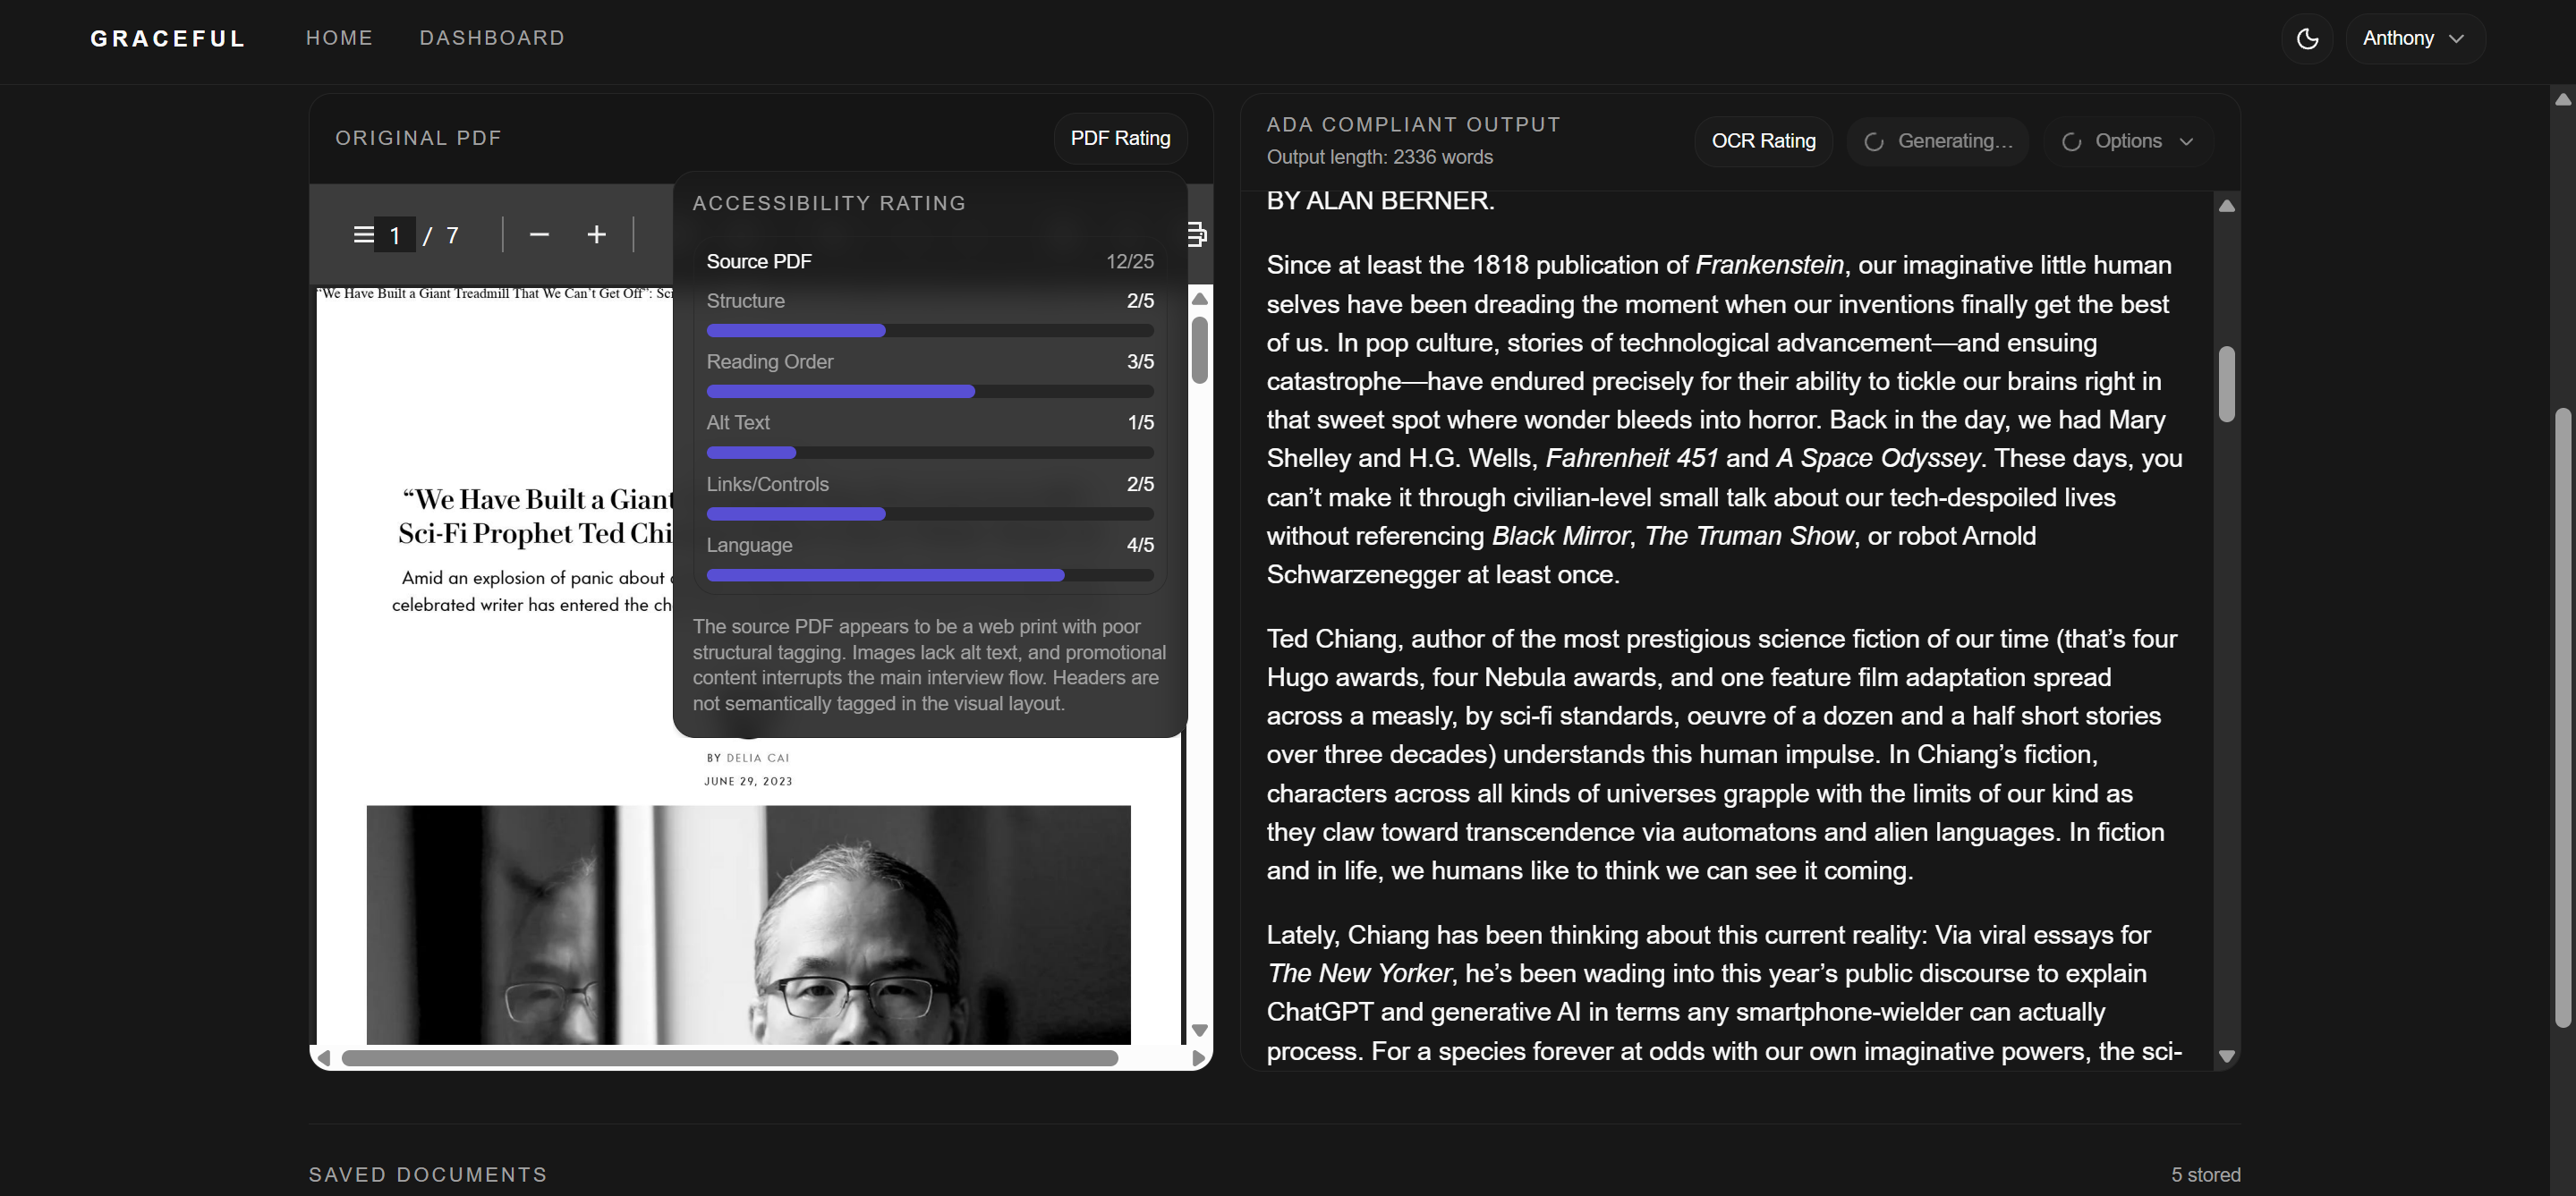Expand the Options dropdown menu

[x=2128, y=141]
